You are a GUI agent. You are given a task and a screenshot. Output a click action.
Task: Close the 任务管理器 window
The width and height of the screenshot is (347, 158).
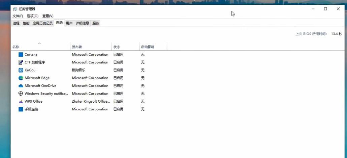click(338, 9)
